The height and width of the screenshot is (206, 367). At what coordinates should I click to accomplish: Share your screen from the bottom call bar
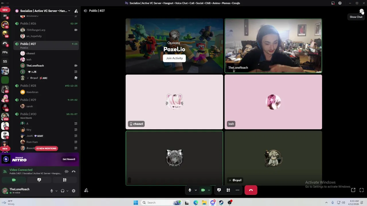219,190
